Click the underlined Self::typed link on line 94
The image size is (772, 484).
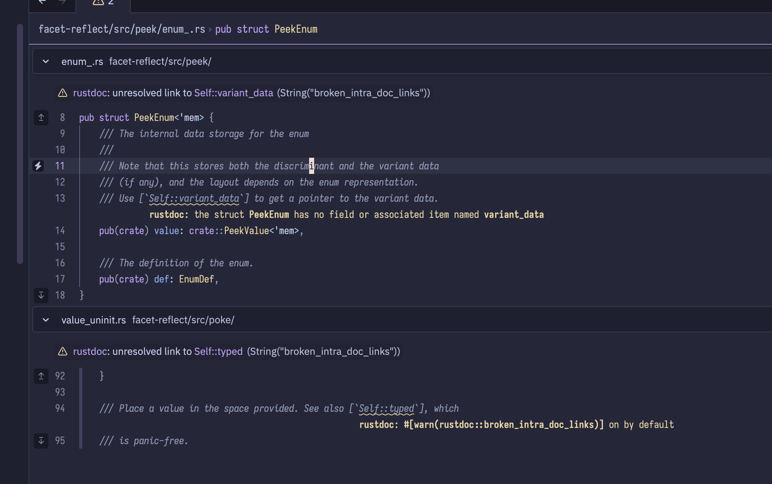coord(386,409)
